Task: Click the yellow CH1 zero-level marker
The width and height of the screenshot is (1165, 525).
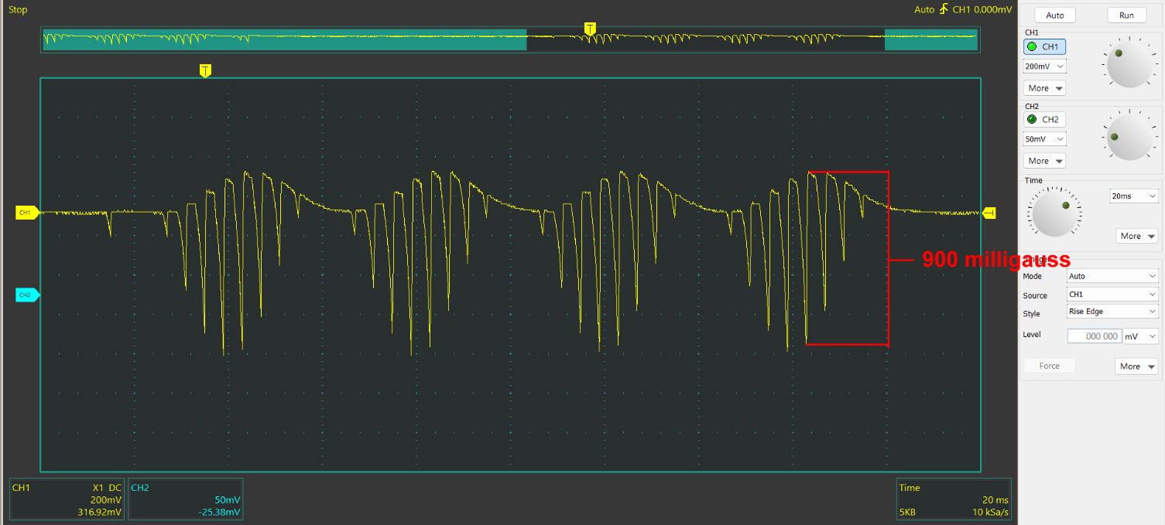Action: (28, 212)
